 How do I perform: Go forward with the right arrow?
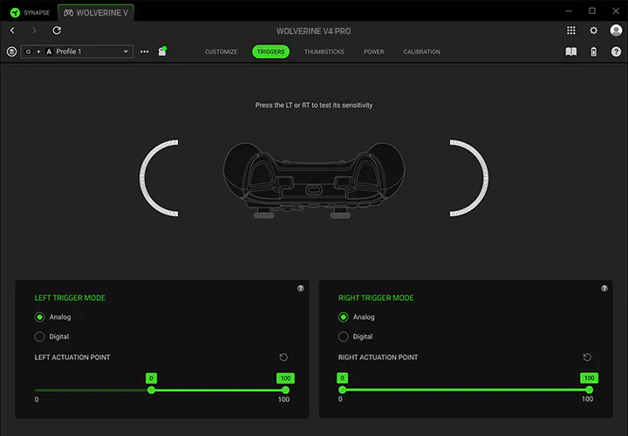coord(34,31)
